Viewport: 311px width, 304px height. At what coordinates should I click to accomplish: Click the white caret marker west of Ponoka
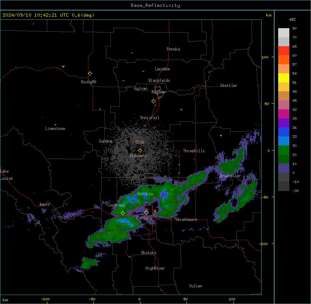point(132,53)
